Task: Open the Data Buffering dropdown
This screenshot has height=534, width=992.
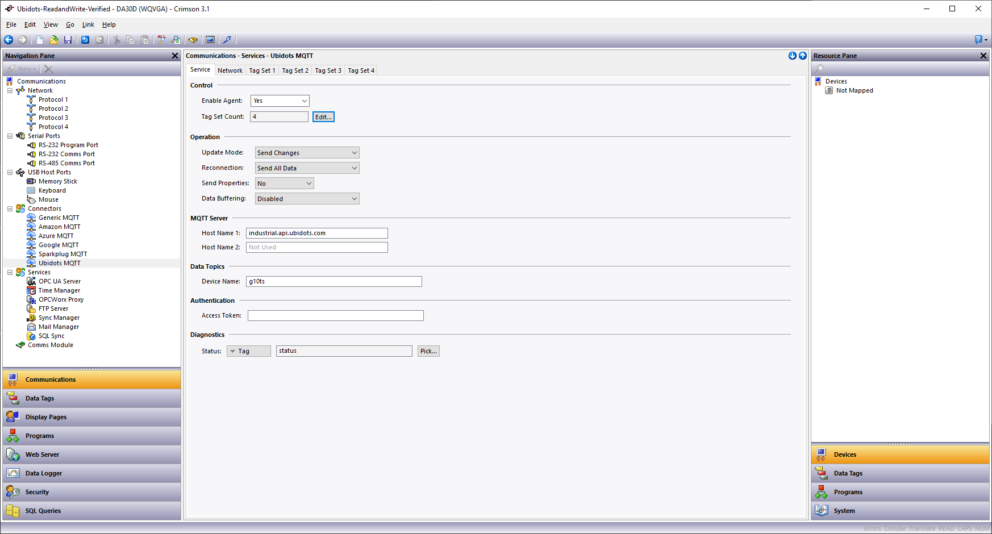Action: tap(307, 199)
